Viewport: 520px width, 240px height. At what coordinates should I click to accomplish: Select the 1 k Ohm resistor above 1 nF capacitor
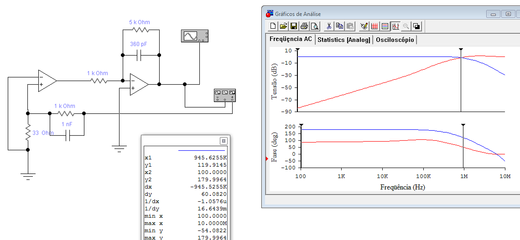66,113
